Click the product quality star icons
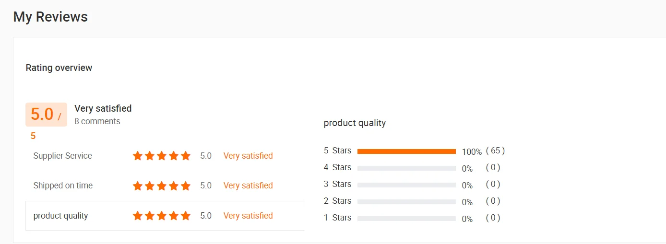666x244 pixels. 161,216
